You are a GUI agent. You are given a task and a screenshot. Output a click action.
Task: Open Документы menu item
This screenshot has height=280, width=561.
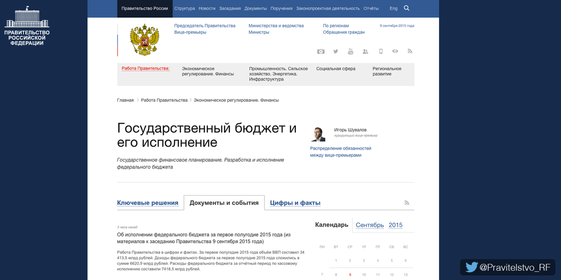pyautogui.click(x=256, y=8)
